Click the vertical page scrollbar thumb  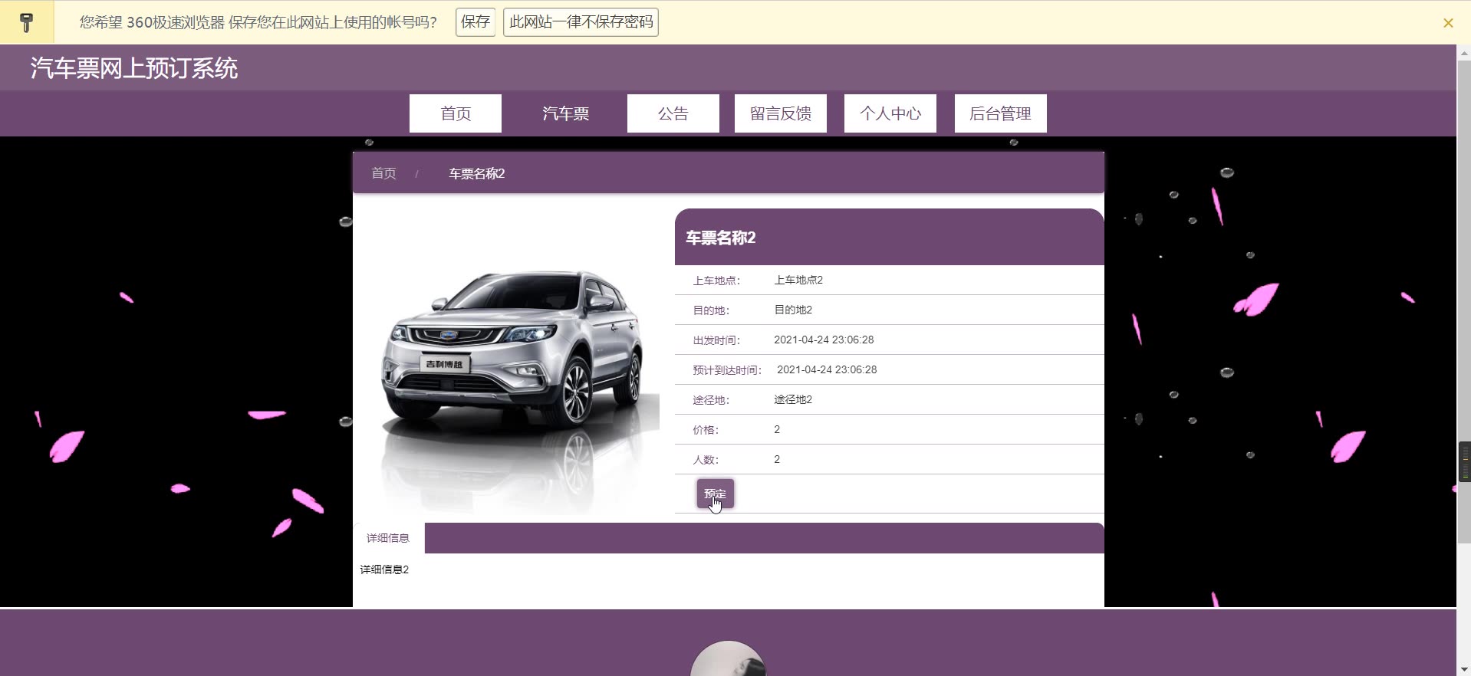point(1463,301)
